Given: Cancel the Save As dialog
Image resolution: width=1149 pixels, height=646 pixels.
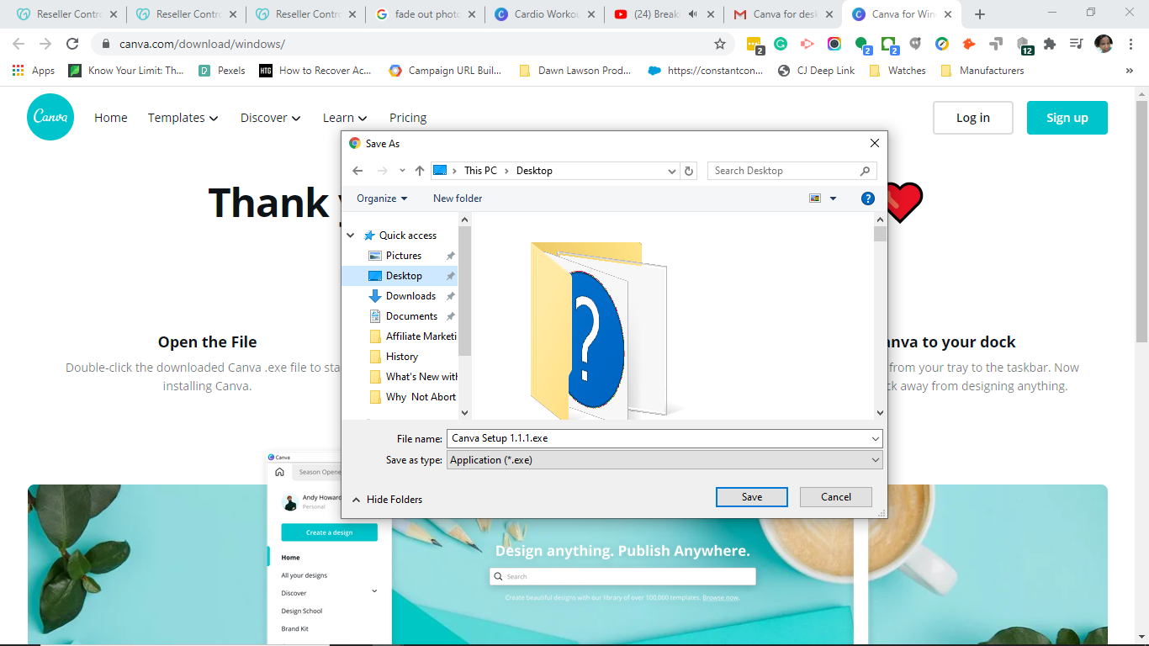Looking at the screenshot, I should (835, 497).
